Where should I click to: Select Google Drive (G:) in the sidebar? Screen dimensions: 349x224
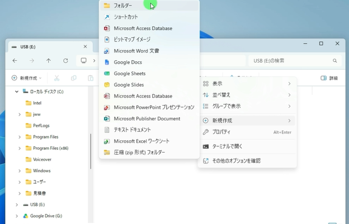(x=43, y=216)
